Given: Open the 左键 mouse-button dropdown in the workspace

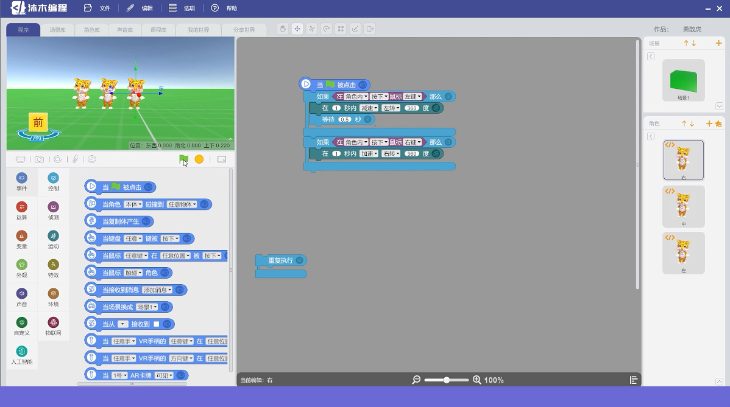Looking at the screenshot, I should [x=413, y=97].
